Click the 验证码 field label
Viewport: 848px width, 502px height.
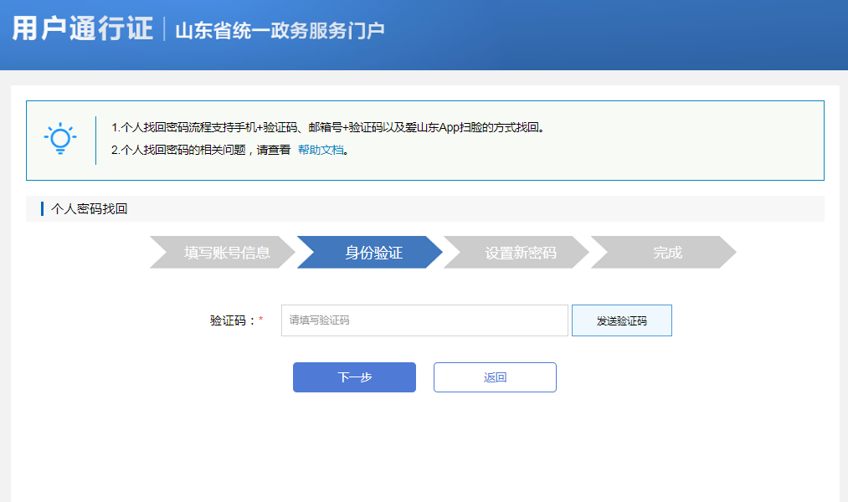click(232, 320)
